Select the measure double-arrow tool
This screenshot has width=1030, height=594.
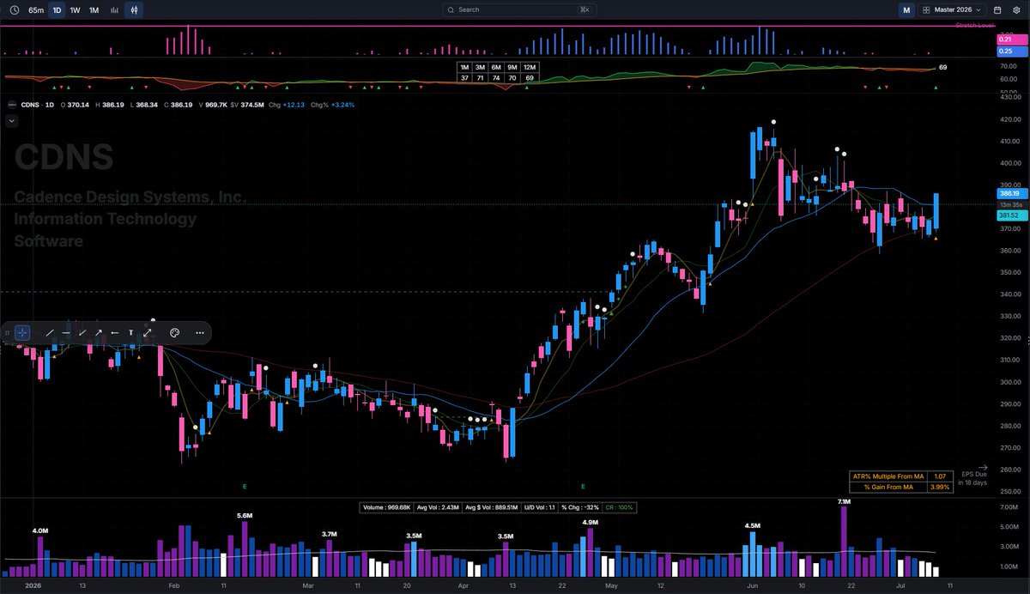148,332
